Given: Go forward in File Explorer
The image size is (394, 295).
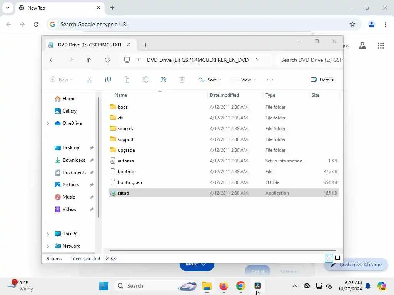Looking at the screenshot, I should 70,60.
